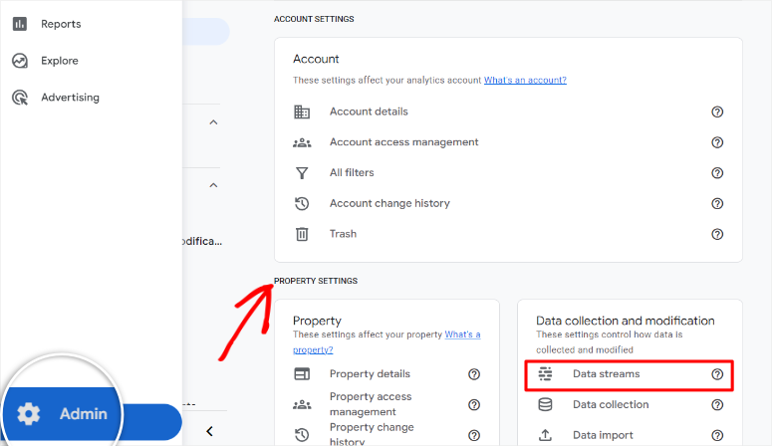Screen dimensions: 772x446
Task: Collapse the lower settings menu group chevron
Action: click(x=213, y=185)
